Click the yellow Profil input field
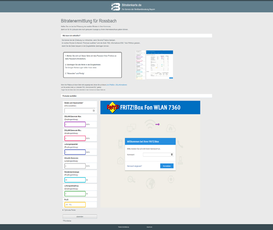 75,205
